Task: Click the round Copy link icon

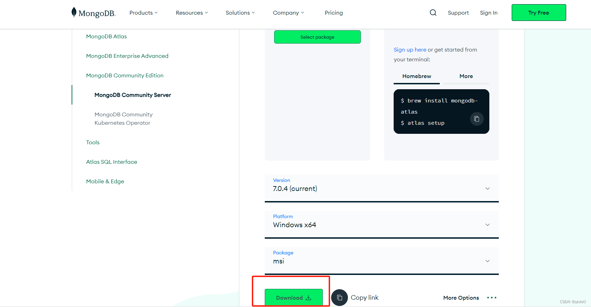Action: [340, 298]
